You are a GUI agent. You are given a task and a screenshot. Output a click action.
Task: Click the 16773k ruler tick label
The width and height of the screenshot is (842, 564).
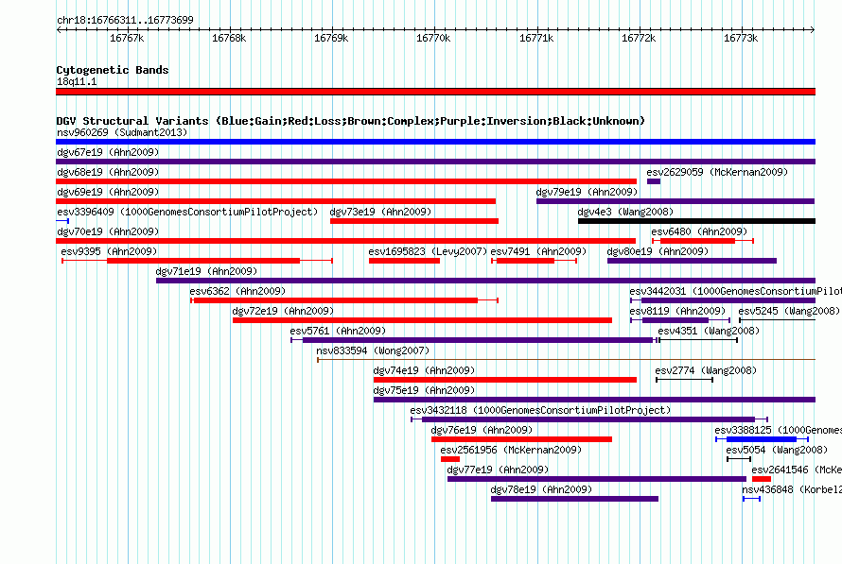click(741, 38)
